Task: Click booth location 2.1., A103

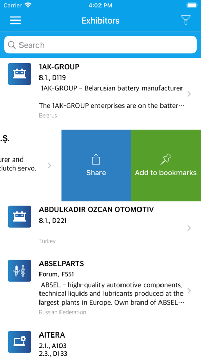Action: point(53,346)
